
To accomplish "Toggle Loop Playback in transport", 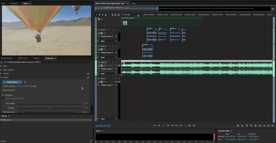I will (x=189, y=125).
